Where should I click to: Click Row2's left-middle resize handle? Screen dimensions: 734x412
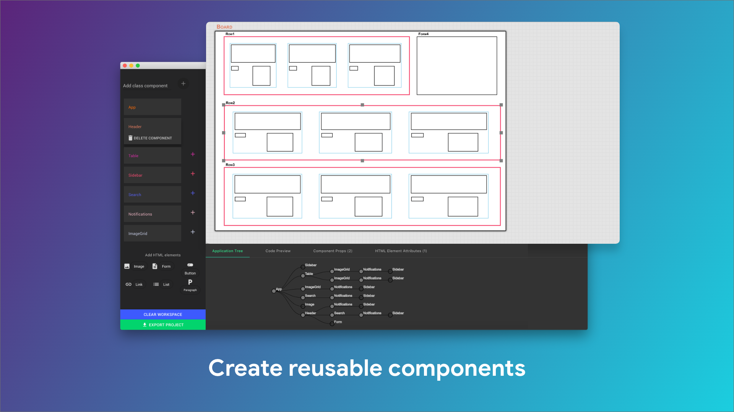[224, 133]
